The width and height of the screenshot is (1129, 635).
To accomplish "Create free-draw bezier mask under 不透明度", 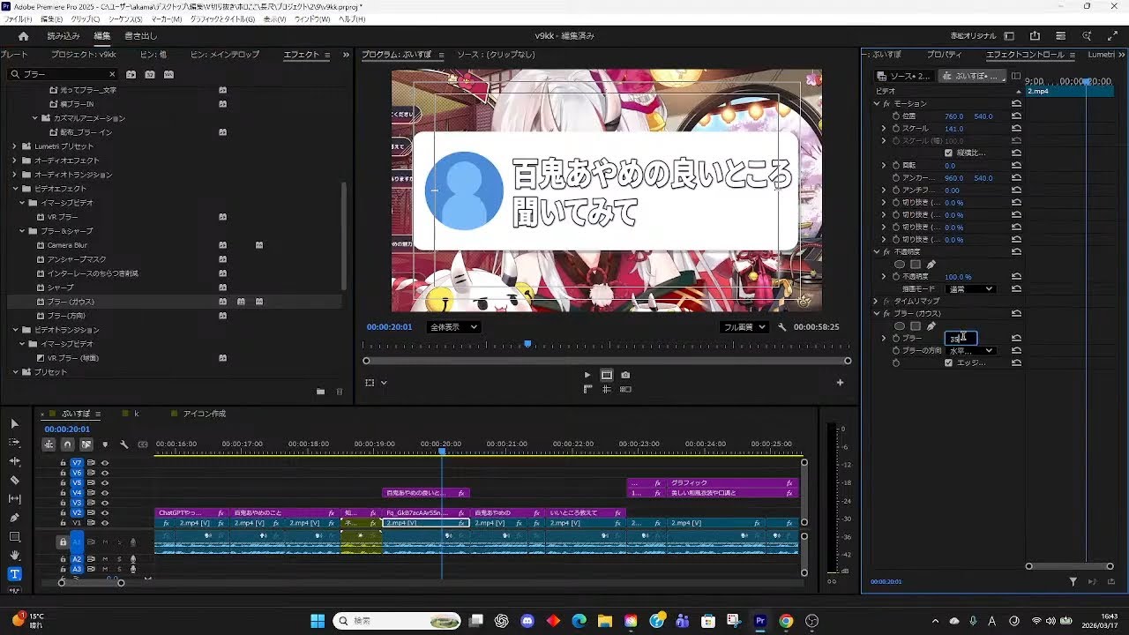I will (x=931, y=265).
